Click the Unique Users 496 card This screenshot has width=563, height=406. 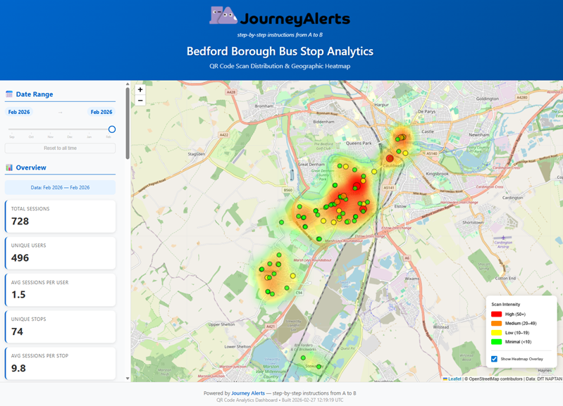(x=61, y=253)
